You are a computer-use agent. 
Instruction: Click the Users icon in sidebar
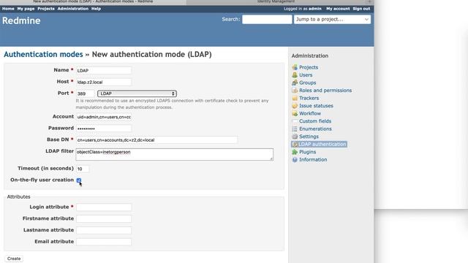tap(295, 75)
